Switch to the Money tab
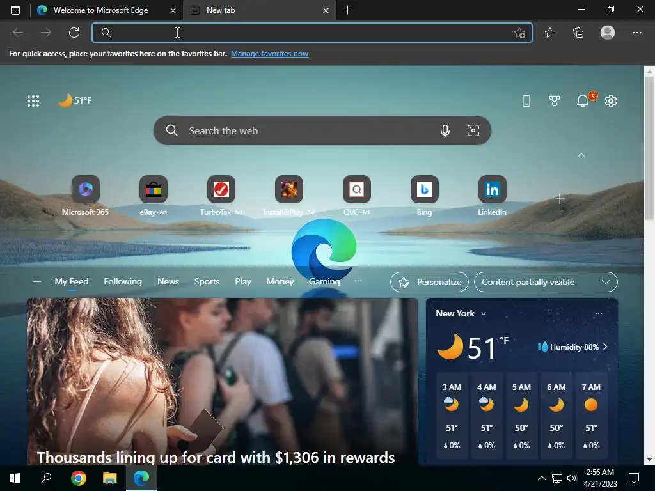655x491 pixels. [x=280, y=282]
